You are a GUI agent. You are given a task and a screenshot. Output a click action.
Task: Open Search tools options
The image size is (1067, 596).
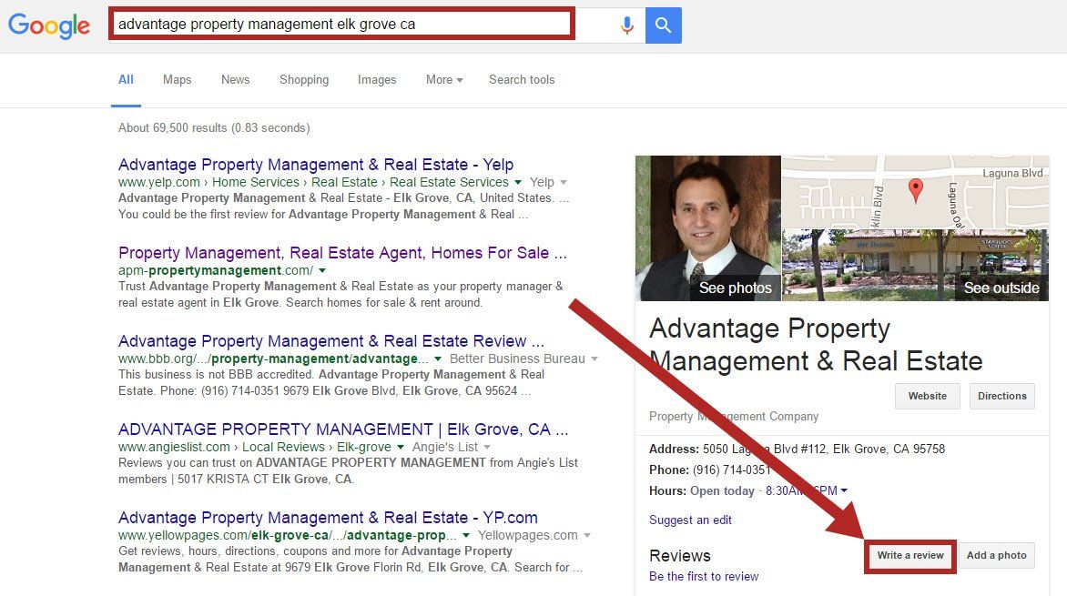(522, 79)
